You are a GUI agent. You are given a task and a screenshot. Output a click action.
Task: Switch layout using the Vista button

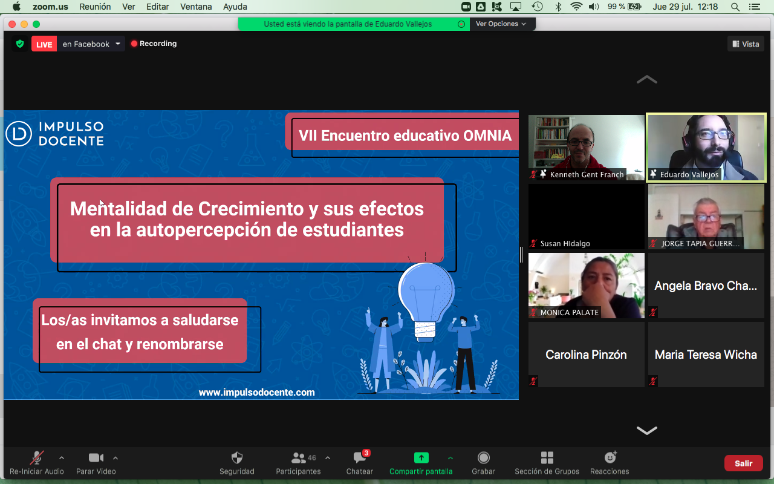coord(746,44)
